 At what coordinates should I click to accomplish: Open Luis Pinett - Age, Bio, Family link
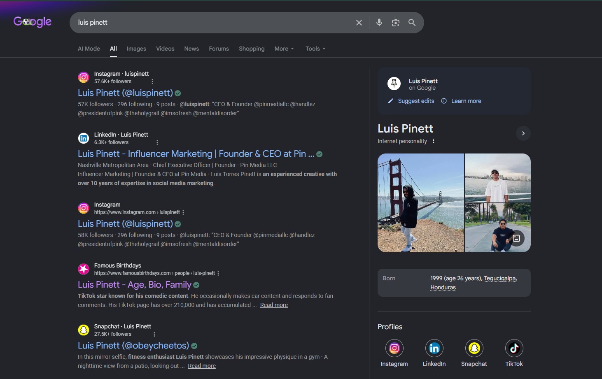click(135, 285)
